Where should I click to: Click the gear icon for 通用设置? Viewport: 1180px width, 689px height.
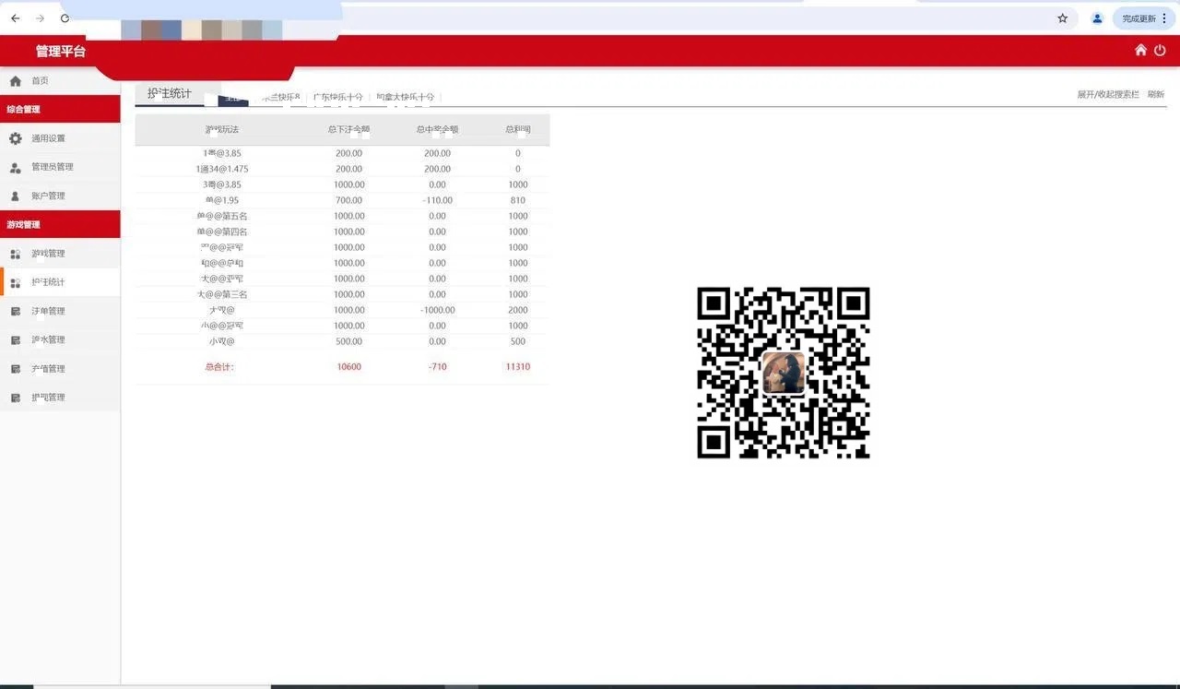pos(15,138)
